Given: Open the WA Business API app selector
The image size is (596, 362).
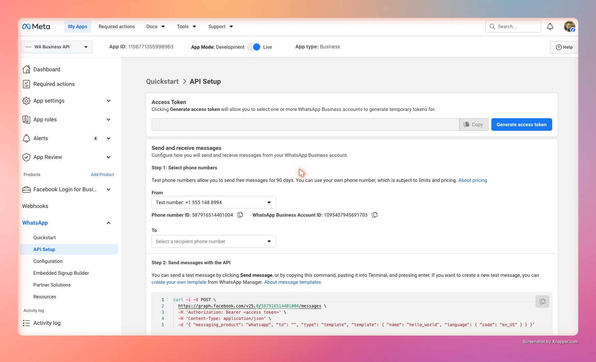Looking at the screenshot, I should (57, 47).
